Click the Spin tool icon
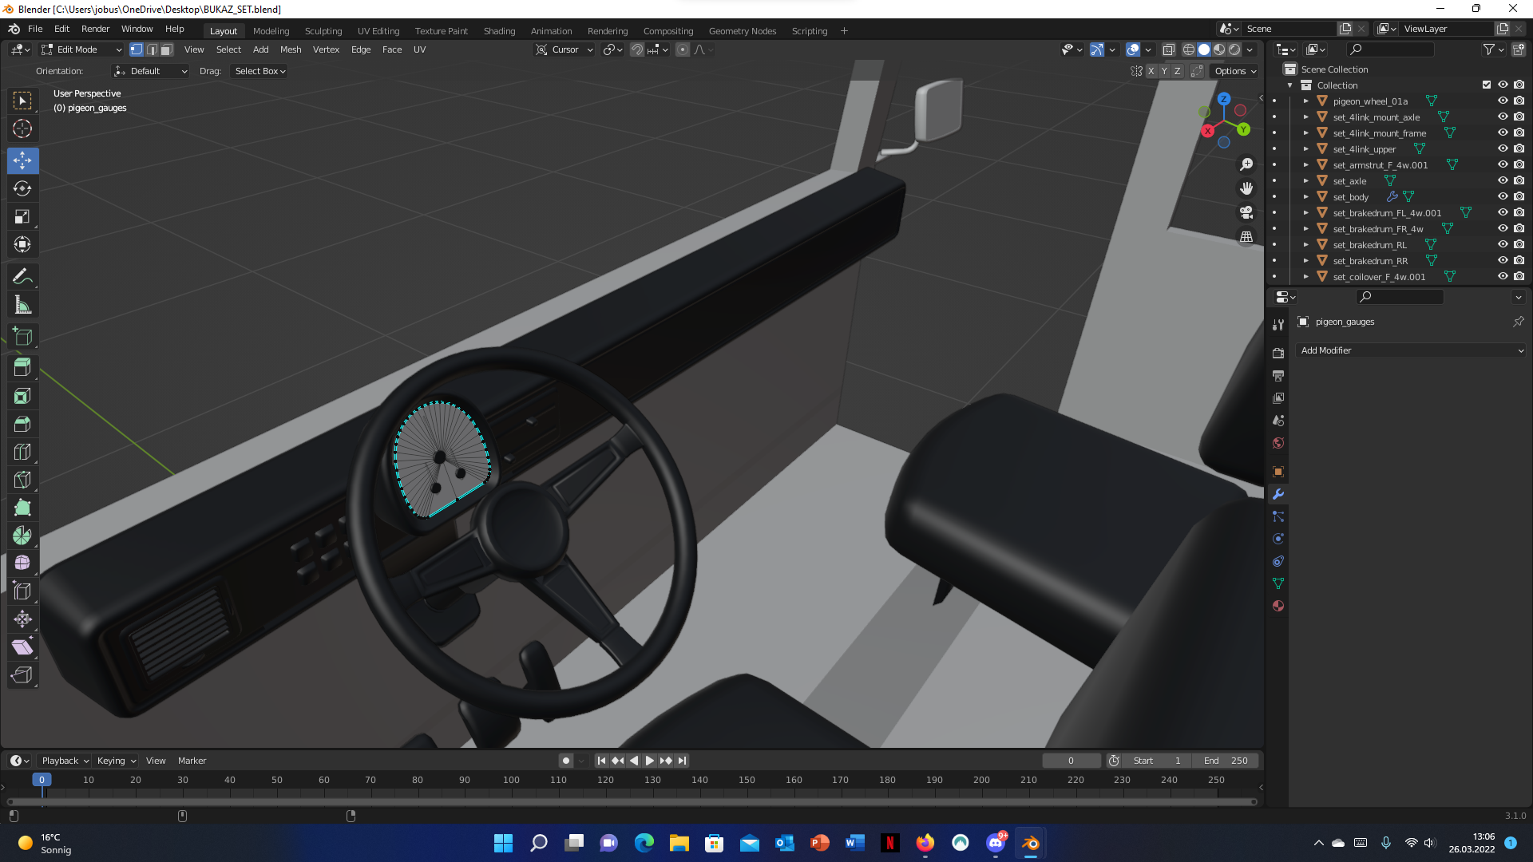Image resolution: width=1533 pixels, height=862 pixels. coord(22,536)
